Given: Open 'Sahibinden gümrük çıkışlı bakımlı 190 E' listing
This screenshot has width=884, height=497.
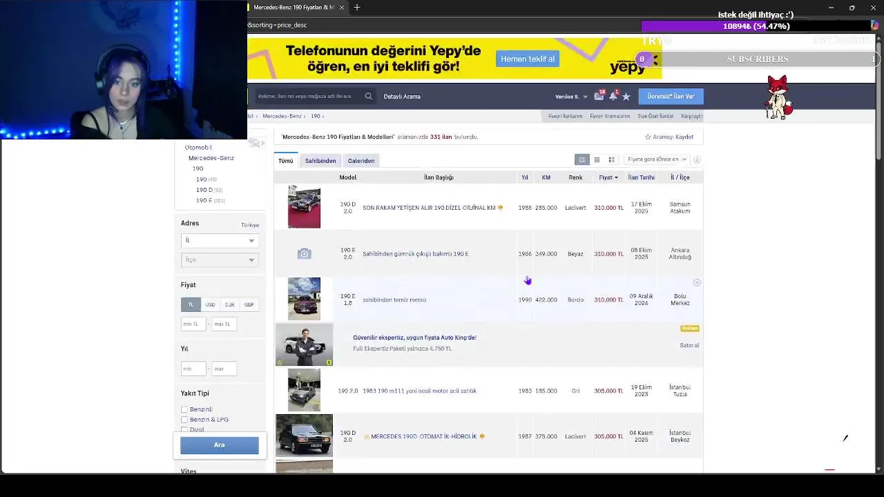Looking at the screenshot, I should [x=416, y=254].
